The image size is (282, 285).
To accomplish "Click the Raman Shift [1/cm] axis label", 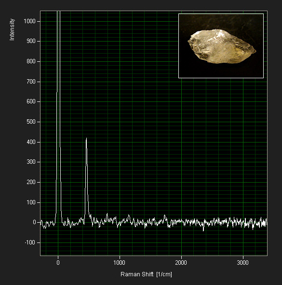I will pyautogui.click(x=146, y=274).
